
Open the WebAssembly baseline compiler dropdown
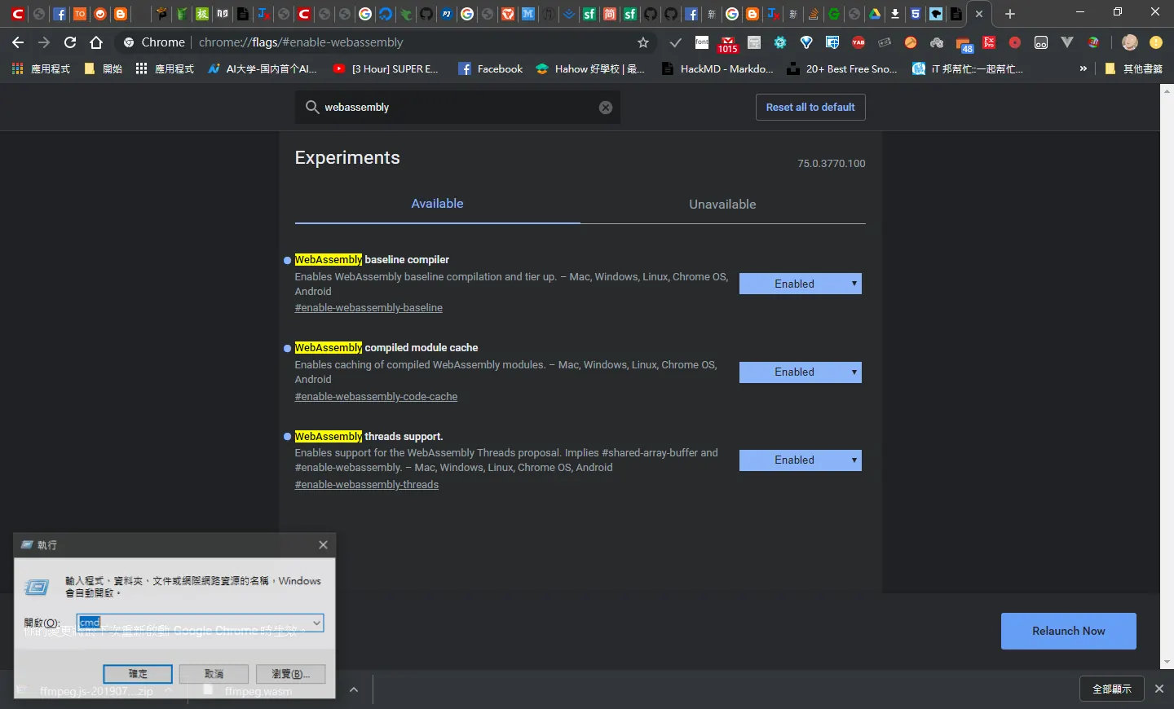pos(801,284)
